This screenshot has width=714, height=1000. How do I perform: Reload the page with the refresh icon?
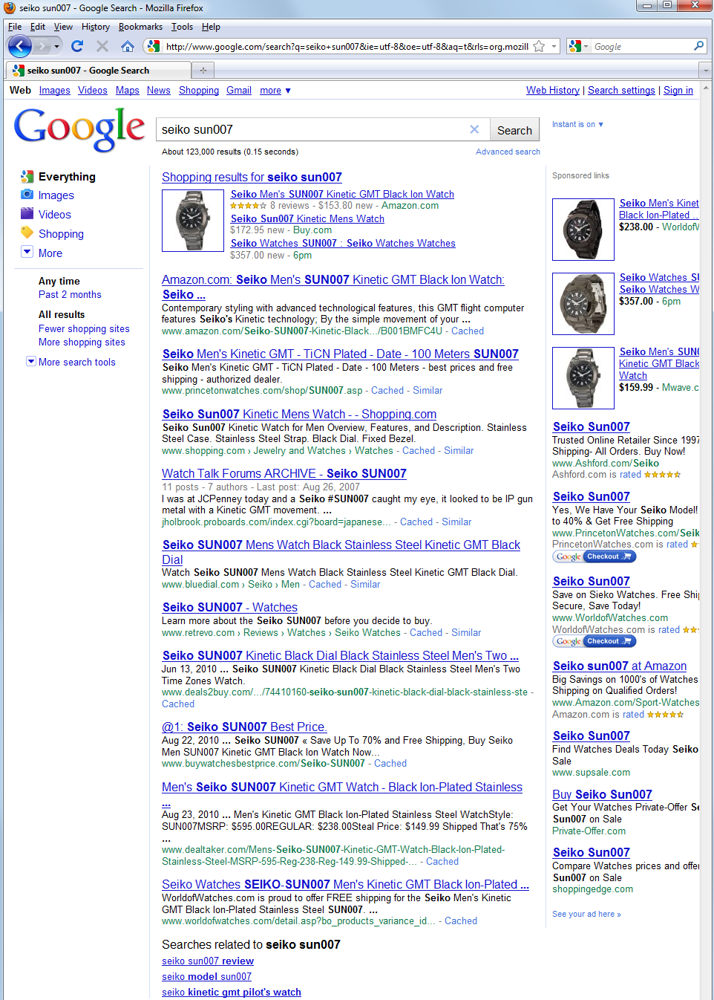click(77, 46)
